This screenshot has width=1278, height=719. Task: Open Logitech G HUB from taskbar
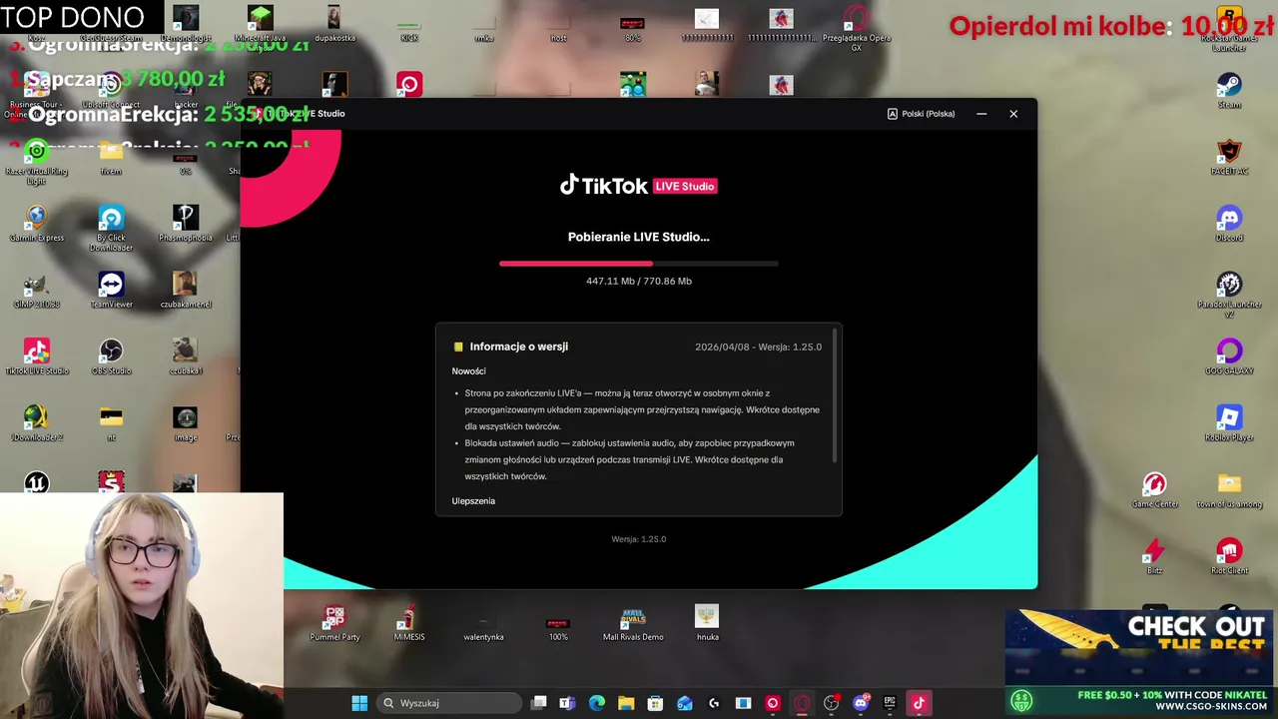point(714,703)
